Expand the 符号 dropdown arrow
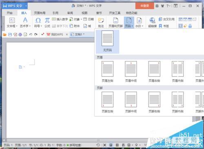Viewport: 204px width, 149px height. click(x=41, y=26)
